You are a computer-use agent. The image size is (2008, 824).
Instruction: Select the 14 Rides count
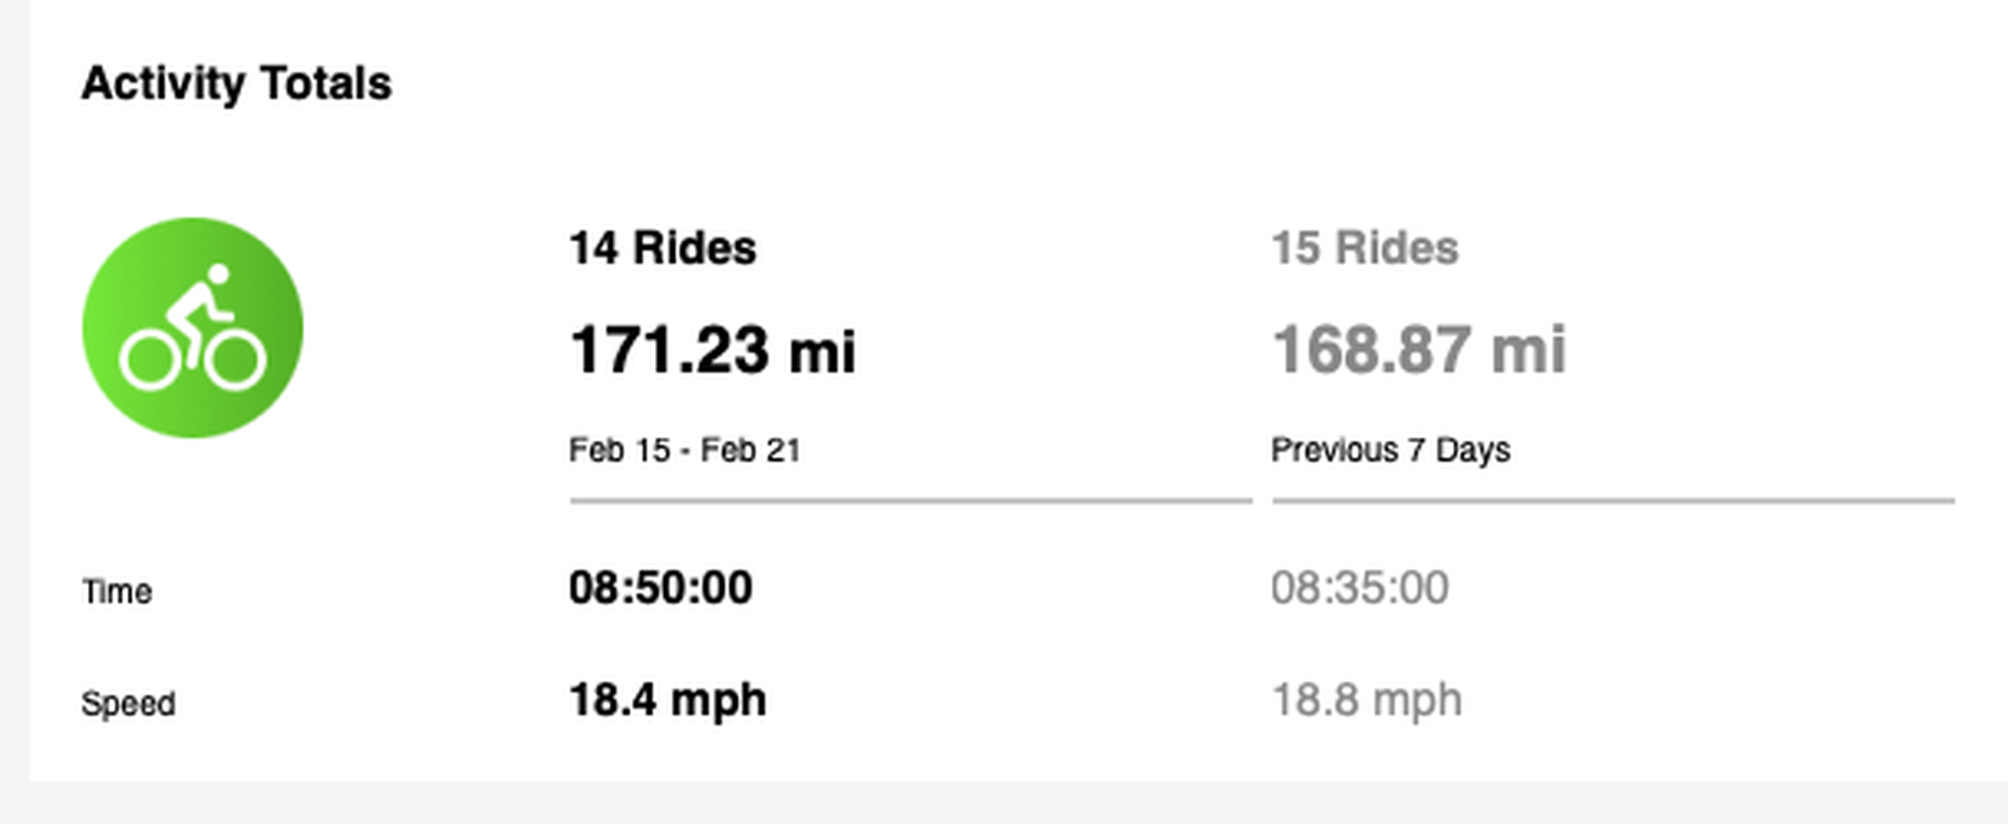pyautogui.click(x=662, y=248)
